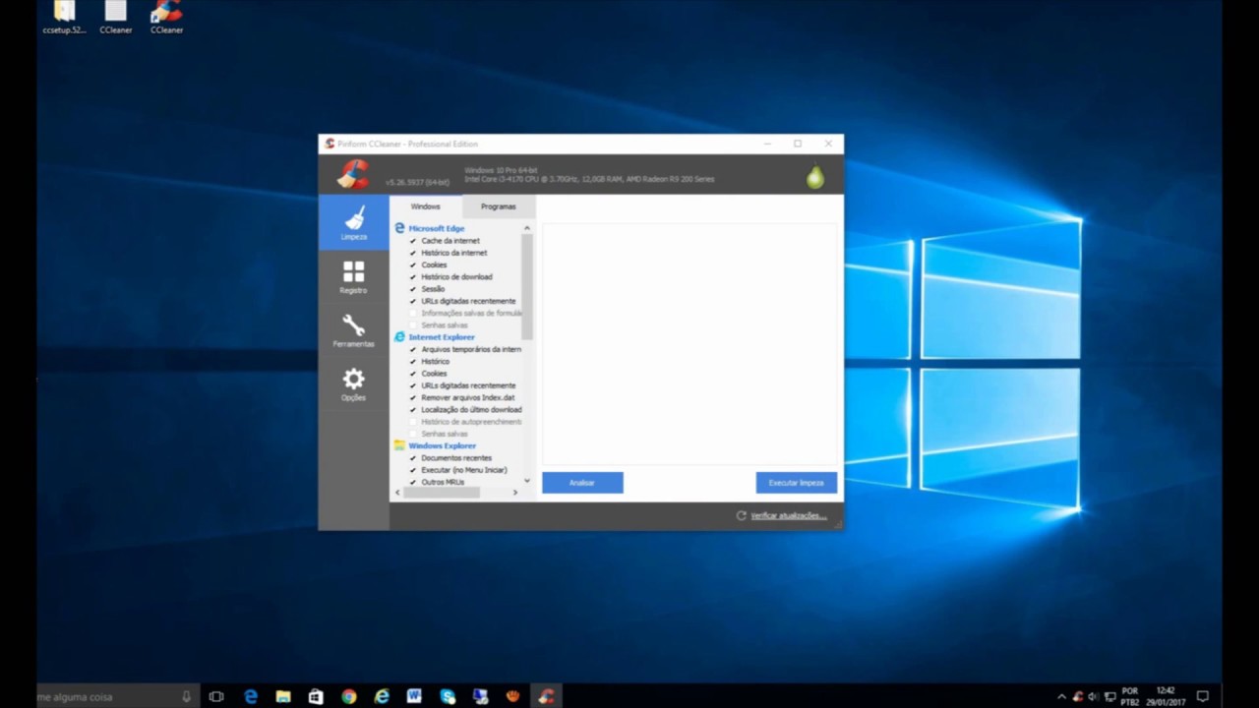Click the CCleaner broom logo in header
This screenshot has width=1259, height=708.
click(353, 174)
